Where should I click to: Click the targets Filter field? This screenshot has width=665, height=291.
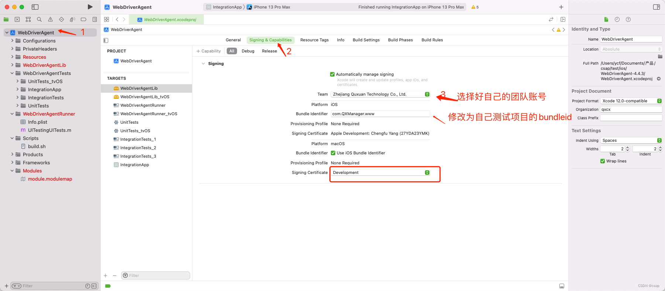coord(155,275)
